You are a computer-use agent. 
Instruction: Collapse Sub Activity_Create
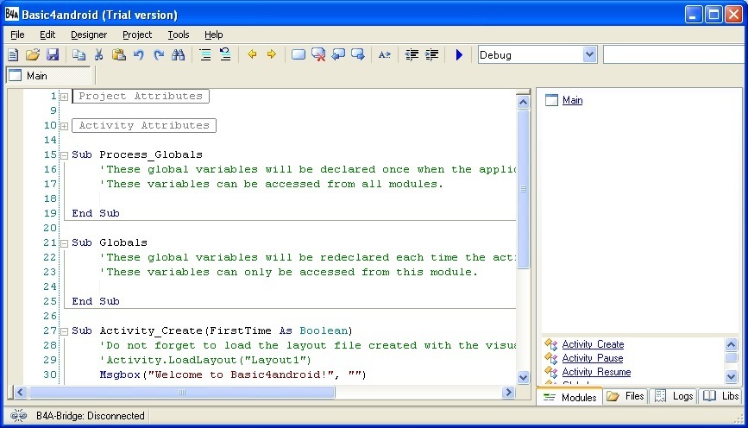click(x=65, y=331)
